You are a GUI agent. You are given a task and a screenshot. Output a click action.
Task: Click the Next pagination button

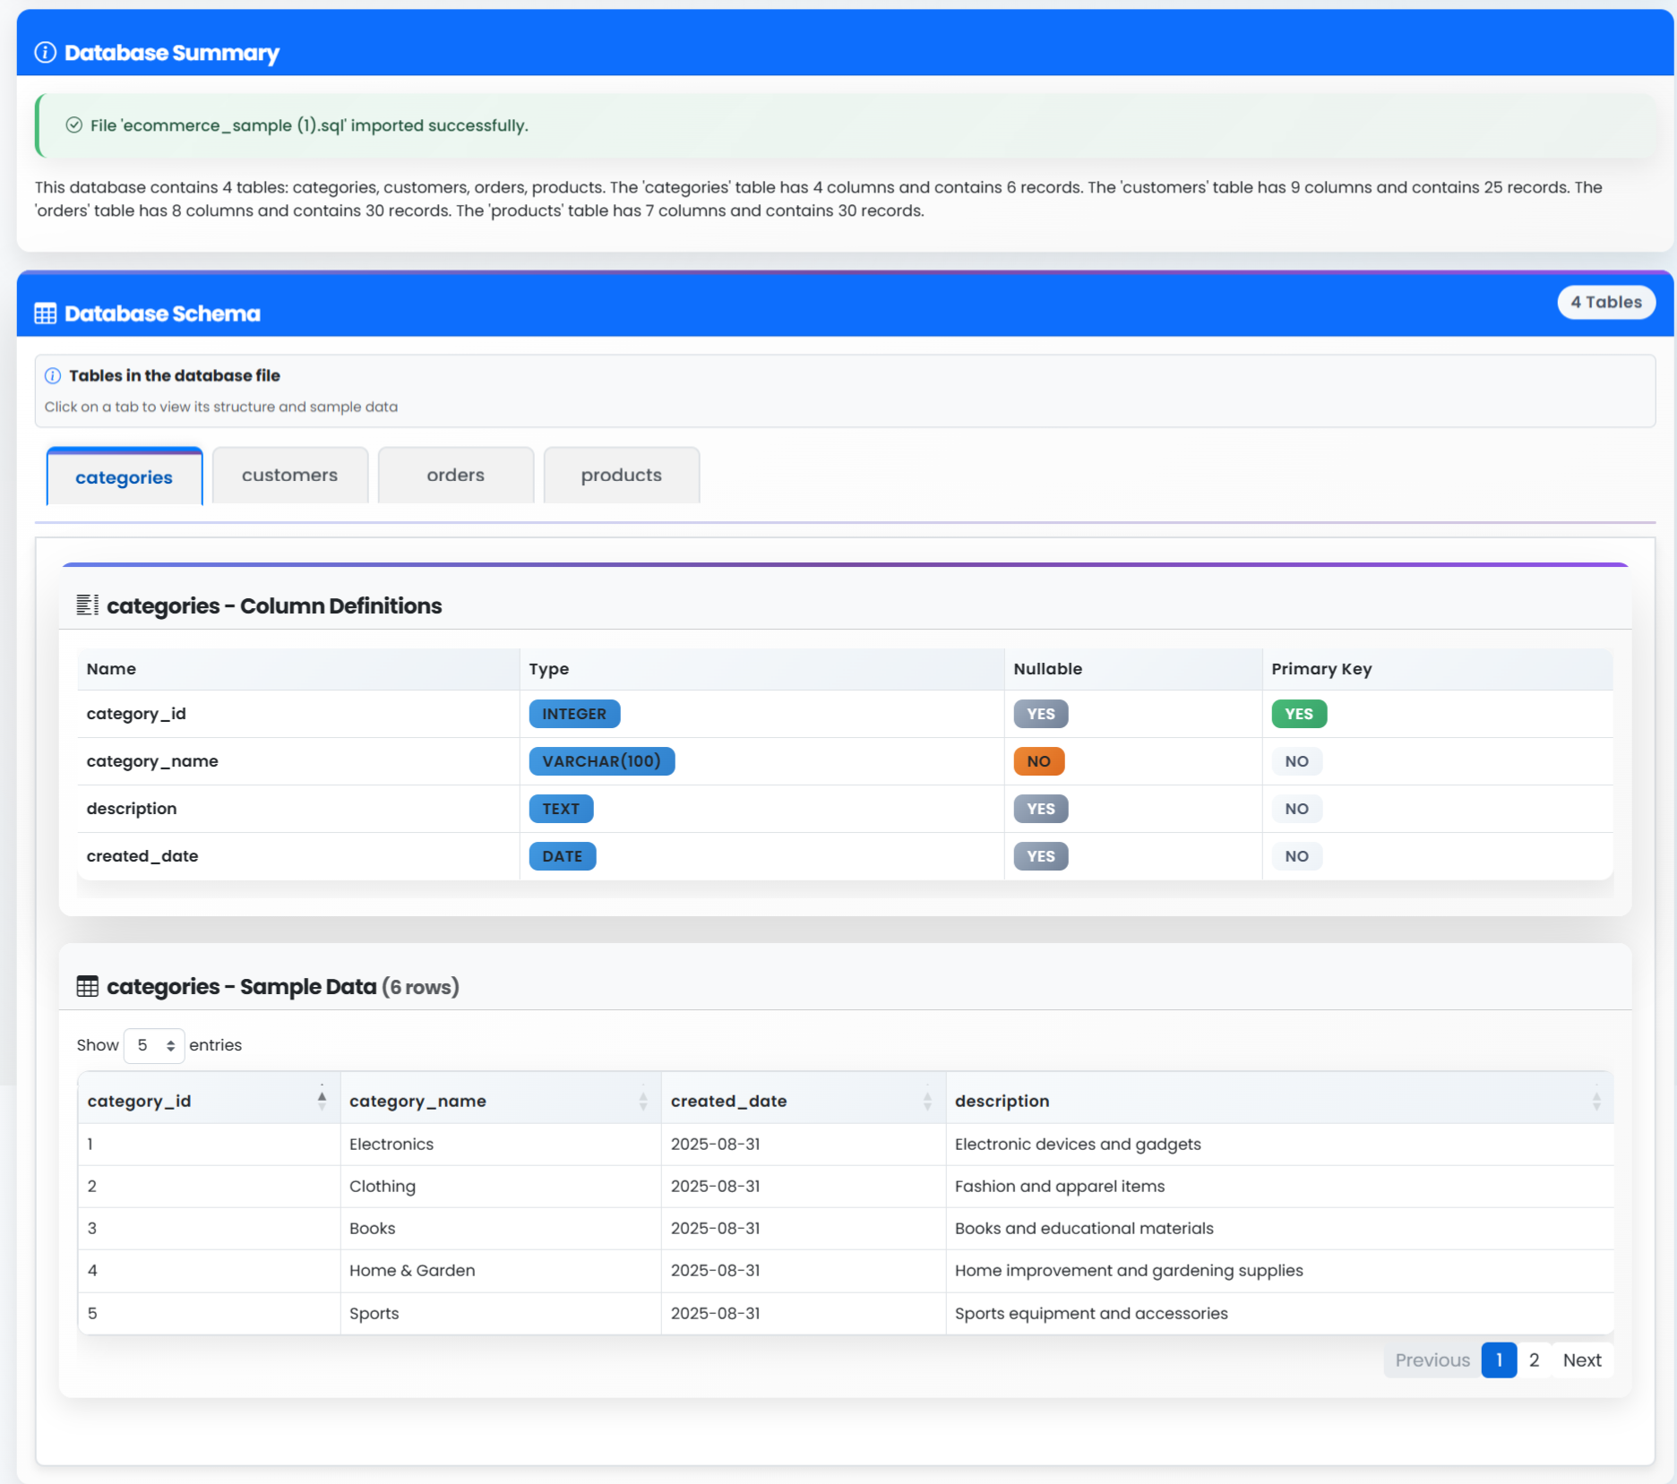tap(1582, 1360)
